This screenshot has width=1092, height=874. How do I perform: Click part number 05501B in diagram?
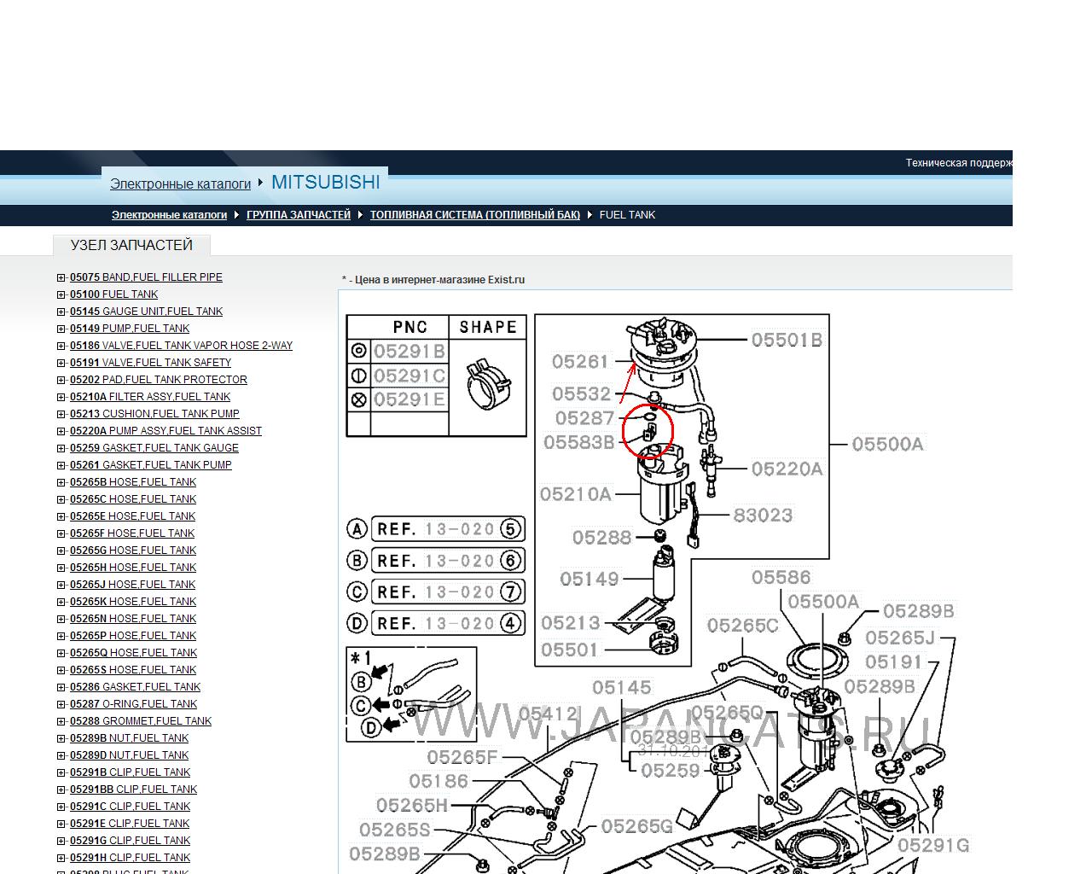tap(787, 340)
